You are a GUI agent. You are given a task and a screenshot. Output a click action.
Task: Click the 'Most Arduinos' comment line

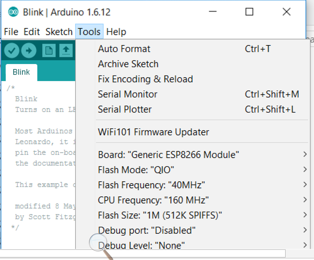pos(44,131)
